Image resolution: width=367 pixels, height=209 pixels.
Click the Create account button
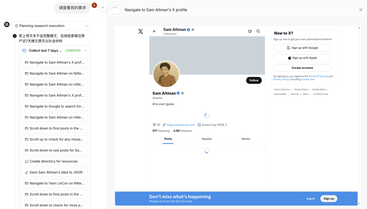[x=302, y=68]
